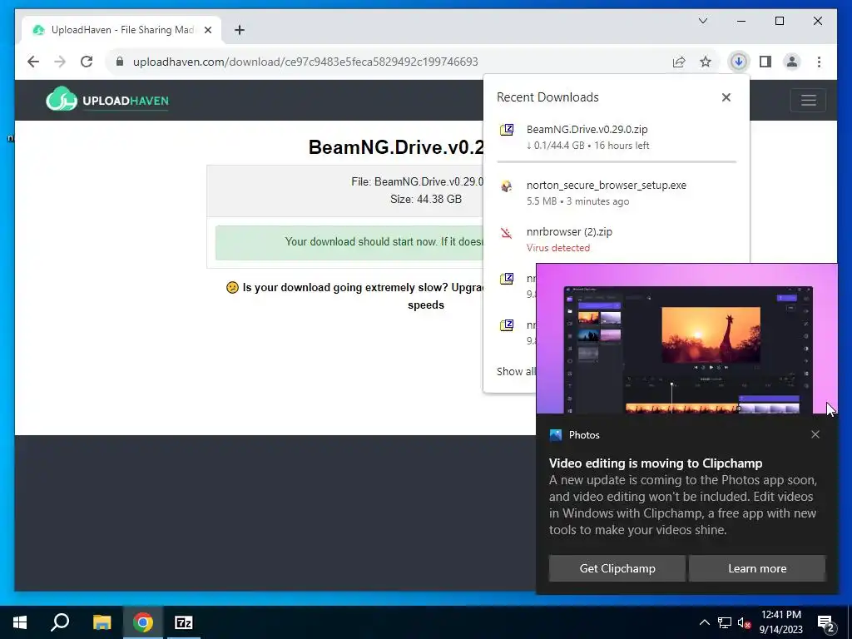Image resolution: width=852 pixels, height=639 pixels.
Task: Open a new tab with the plus button
Action: pyautogui.click(x=240, y=30)
